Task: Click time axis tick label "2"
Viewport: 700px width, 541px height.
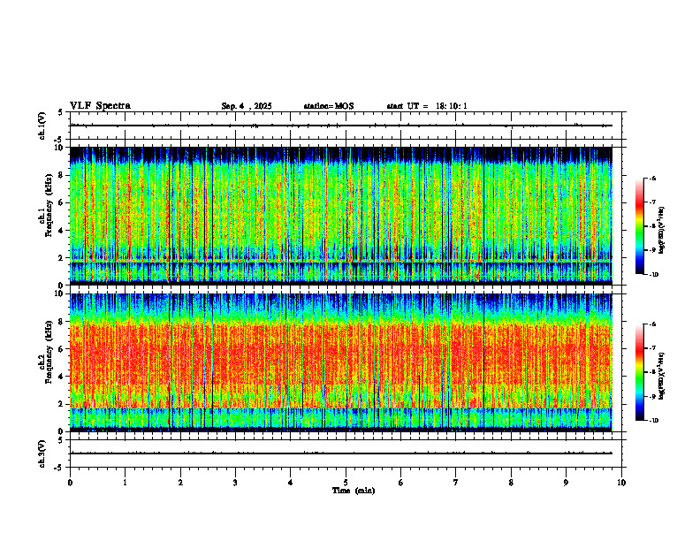Action: pyautogui.click(x=180, y=483)
